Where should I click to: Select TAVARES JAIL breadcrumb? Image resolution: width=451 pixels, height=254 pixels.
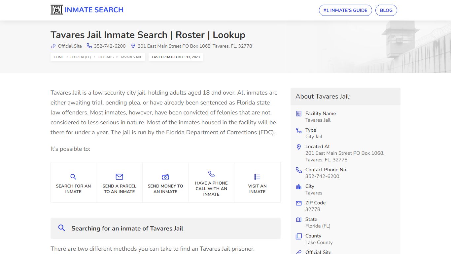(131, 57)
